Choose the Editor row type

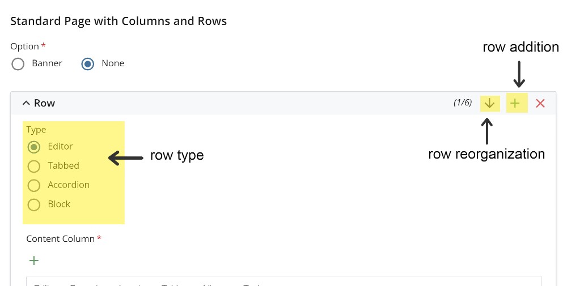click(34, 147)
